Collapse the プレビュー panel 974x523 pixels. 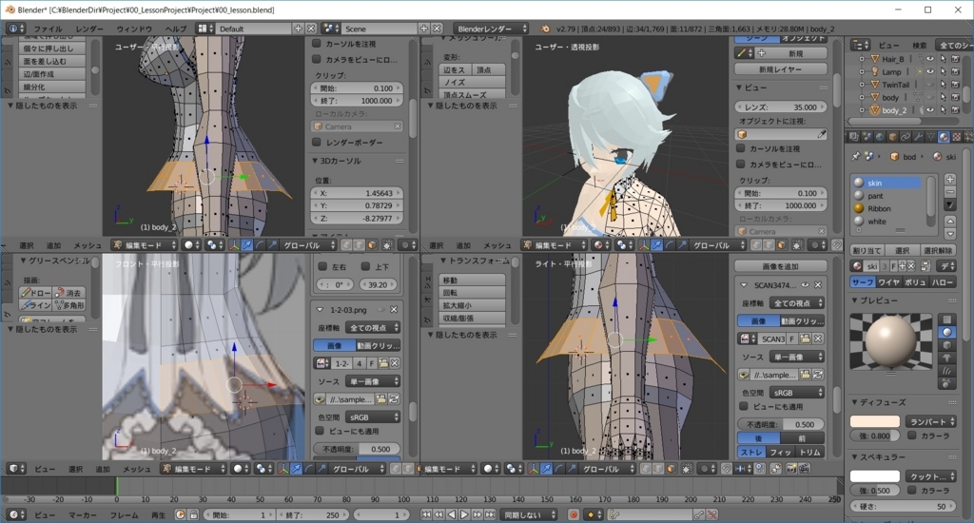[x=855, y=300]
